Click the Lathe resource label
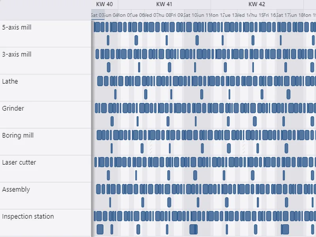Image resolution: width=316 pixels, height=237 pixels. click(10, 81)
